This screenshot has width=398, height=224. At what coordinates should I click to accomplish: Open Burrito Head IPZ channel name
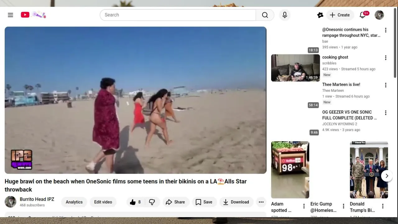(x=37, y=199)
